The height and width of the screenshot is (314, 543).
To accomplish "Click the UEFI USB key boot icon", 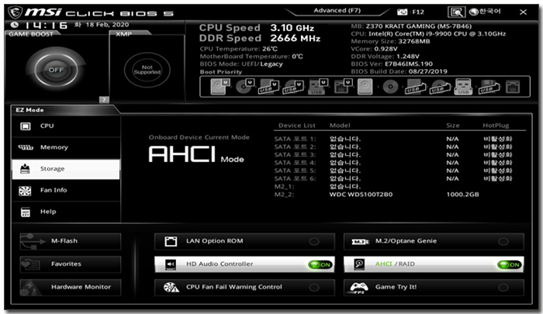I will [x=318, y=87].
